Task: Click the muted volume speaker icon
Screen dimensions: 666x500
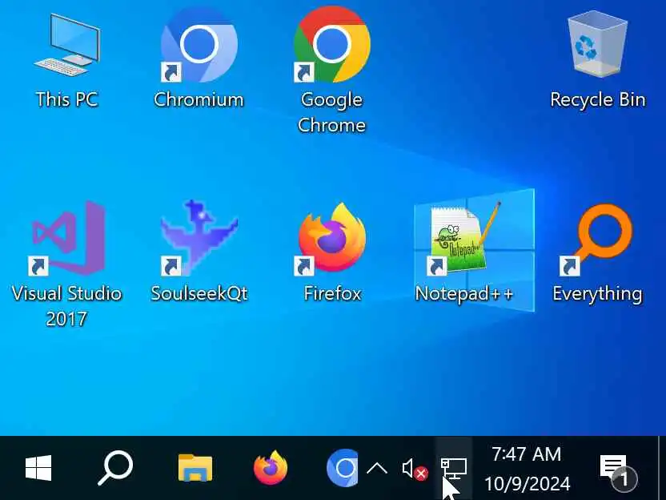Action: pos(415,470)
